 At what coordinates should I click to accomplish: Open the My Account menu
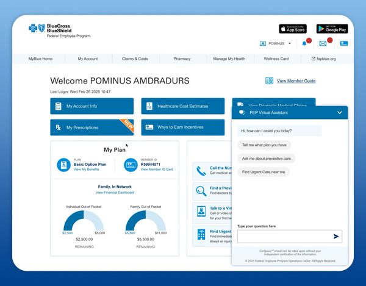coord(88,59)
